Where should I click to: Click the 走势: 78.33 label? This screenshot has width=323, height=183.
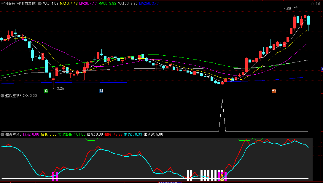click(x=133, y=134)
